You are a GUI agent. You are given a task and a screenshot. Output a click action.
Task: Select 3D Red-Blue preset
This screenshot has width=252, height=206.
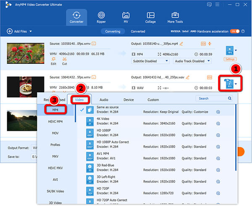pyautogui.click(x=156, y=168)
